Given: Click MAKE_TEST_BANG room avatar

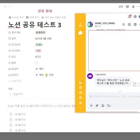Looking at the screenshot, I should coord(90,24).
